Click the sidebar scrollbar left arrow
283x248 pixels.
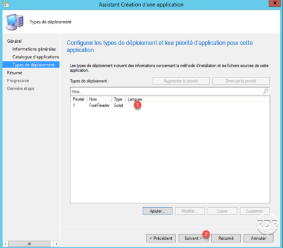point(6,244)
